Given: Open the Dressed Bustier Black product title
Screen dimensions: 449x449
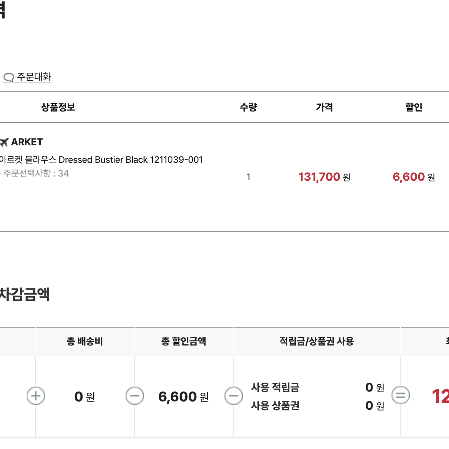Looking at the screenshot, I should 101,160.
